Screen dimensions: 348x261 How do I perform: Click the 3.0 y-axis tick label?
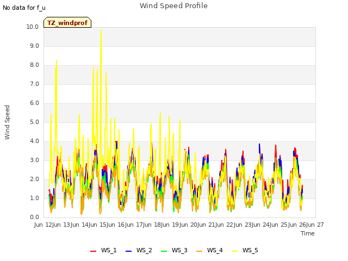click(x=34, y=160)
